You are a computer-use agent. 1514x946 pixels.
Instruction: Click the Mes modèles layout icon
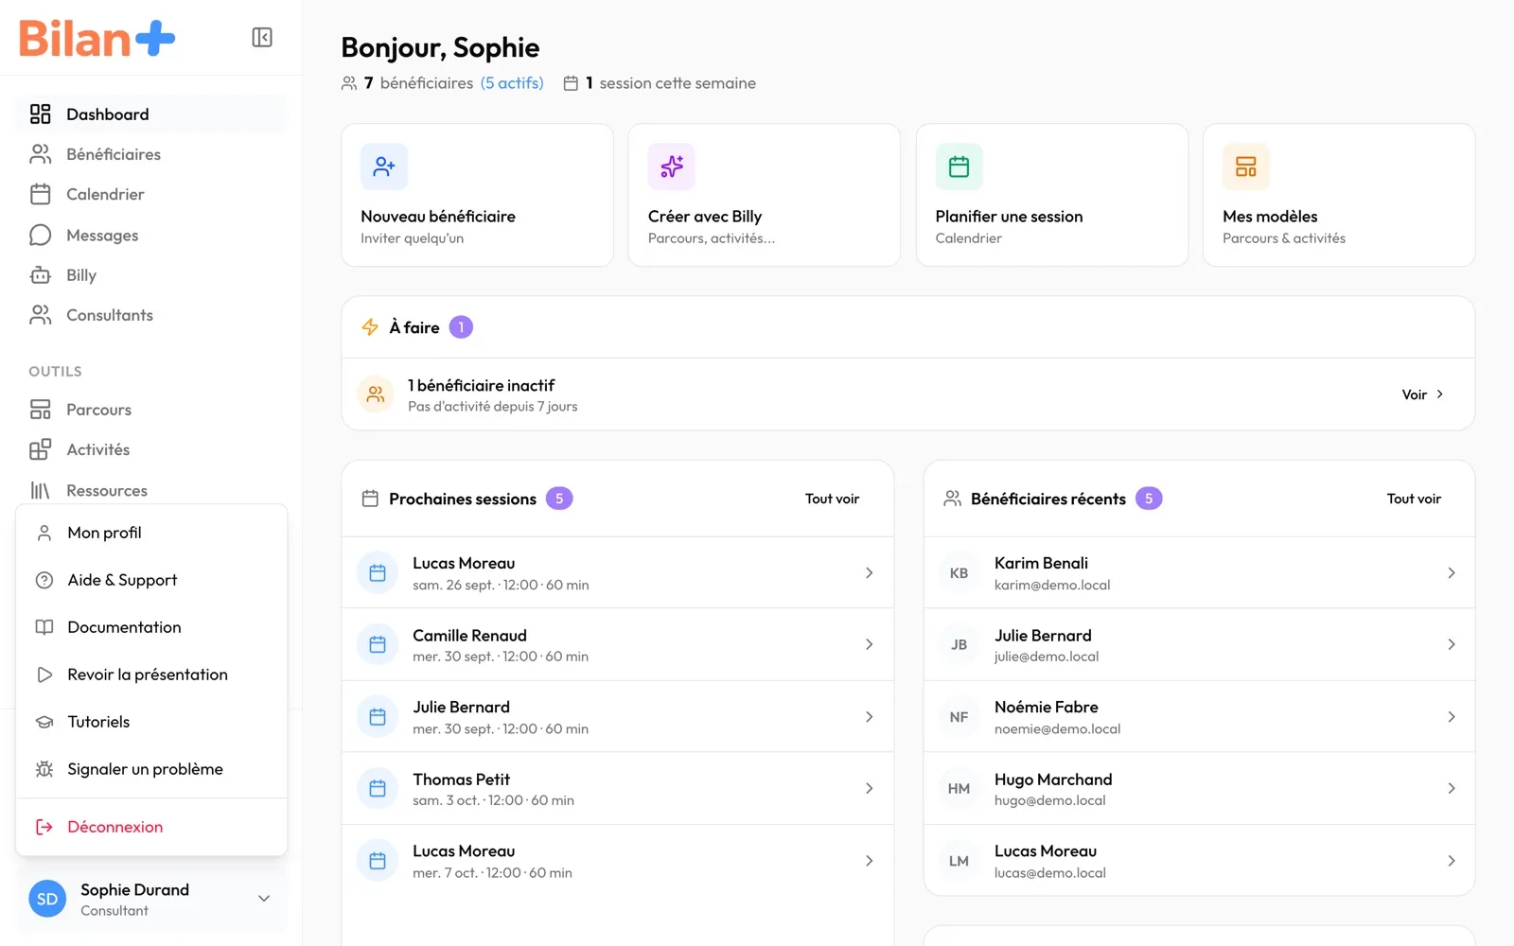click(x=1246, y=166)
